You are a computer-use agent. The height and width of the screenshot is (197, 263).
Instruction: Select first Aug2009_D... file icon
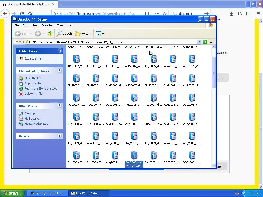(134, 117)
